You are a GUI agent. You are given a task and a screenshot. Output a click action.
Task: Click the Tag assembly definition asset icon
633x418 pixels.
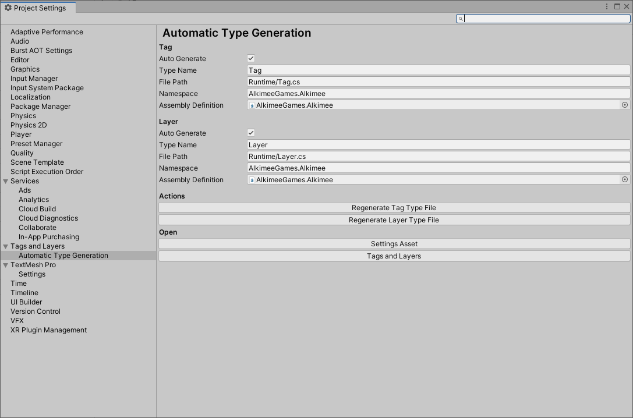click(252, 105)
